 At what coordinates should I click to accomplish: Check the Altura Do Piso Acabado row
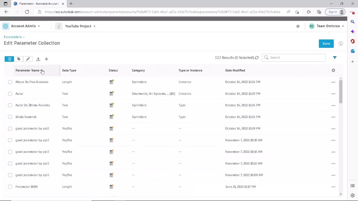tap(10, 82)
